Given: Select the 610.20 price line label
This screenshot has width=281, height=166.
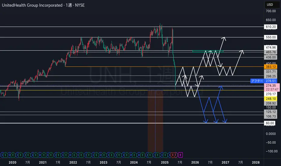Looking at the screenshot, I should coord(271,27).
